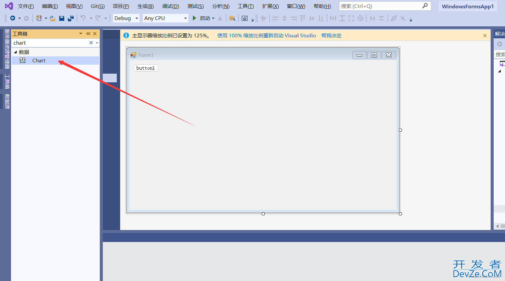Open the Any CPU platform dropdown
Screen dimensions: 505x281
click(165, 18)
